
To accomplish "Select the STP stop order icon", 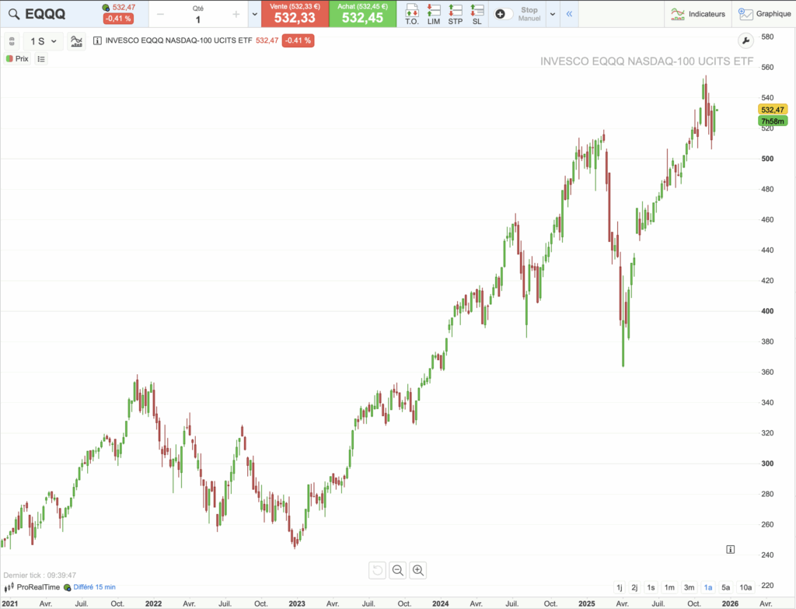I will point(456,13).
